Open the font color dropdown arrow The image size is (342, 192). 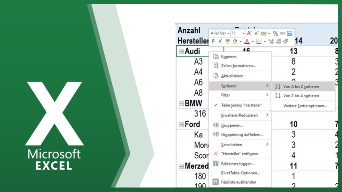pyautogui.click(x=252, y=41)
